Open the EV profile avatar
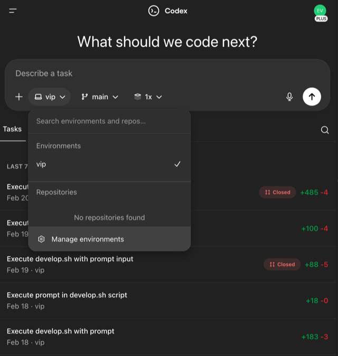Screen dimensions: 338x356 click(x=320, y=11)
